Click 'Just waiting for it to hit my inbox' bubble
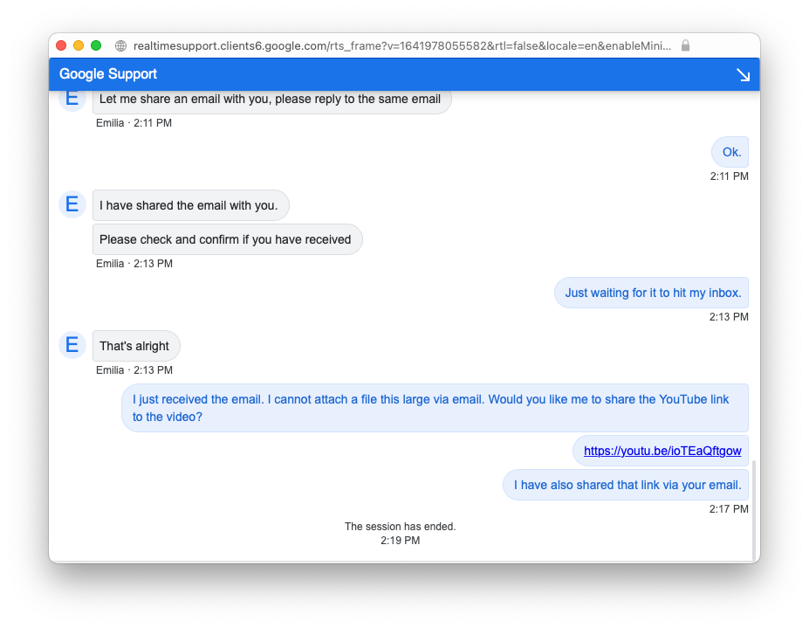 (x=651, y=293)
